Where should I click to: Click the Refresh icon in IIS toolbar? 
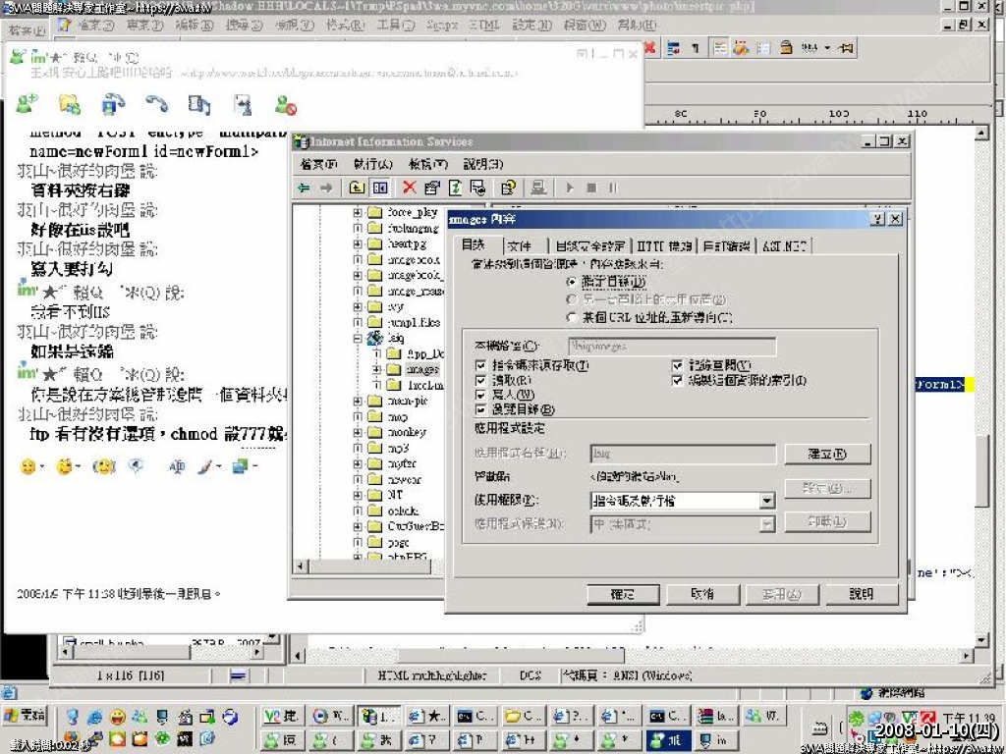pyautogui.click(x=455, y=188)
